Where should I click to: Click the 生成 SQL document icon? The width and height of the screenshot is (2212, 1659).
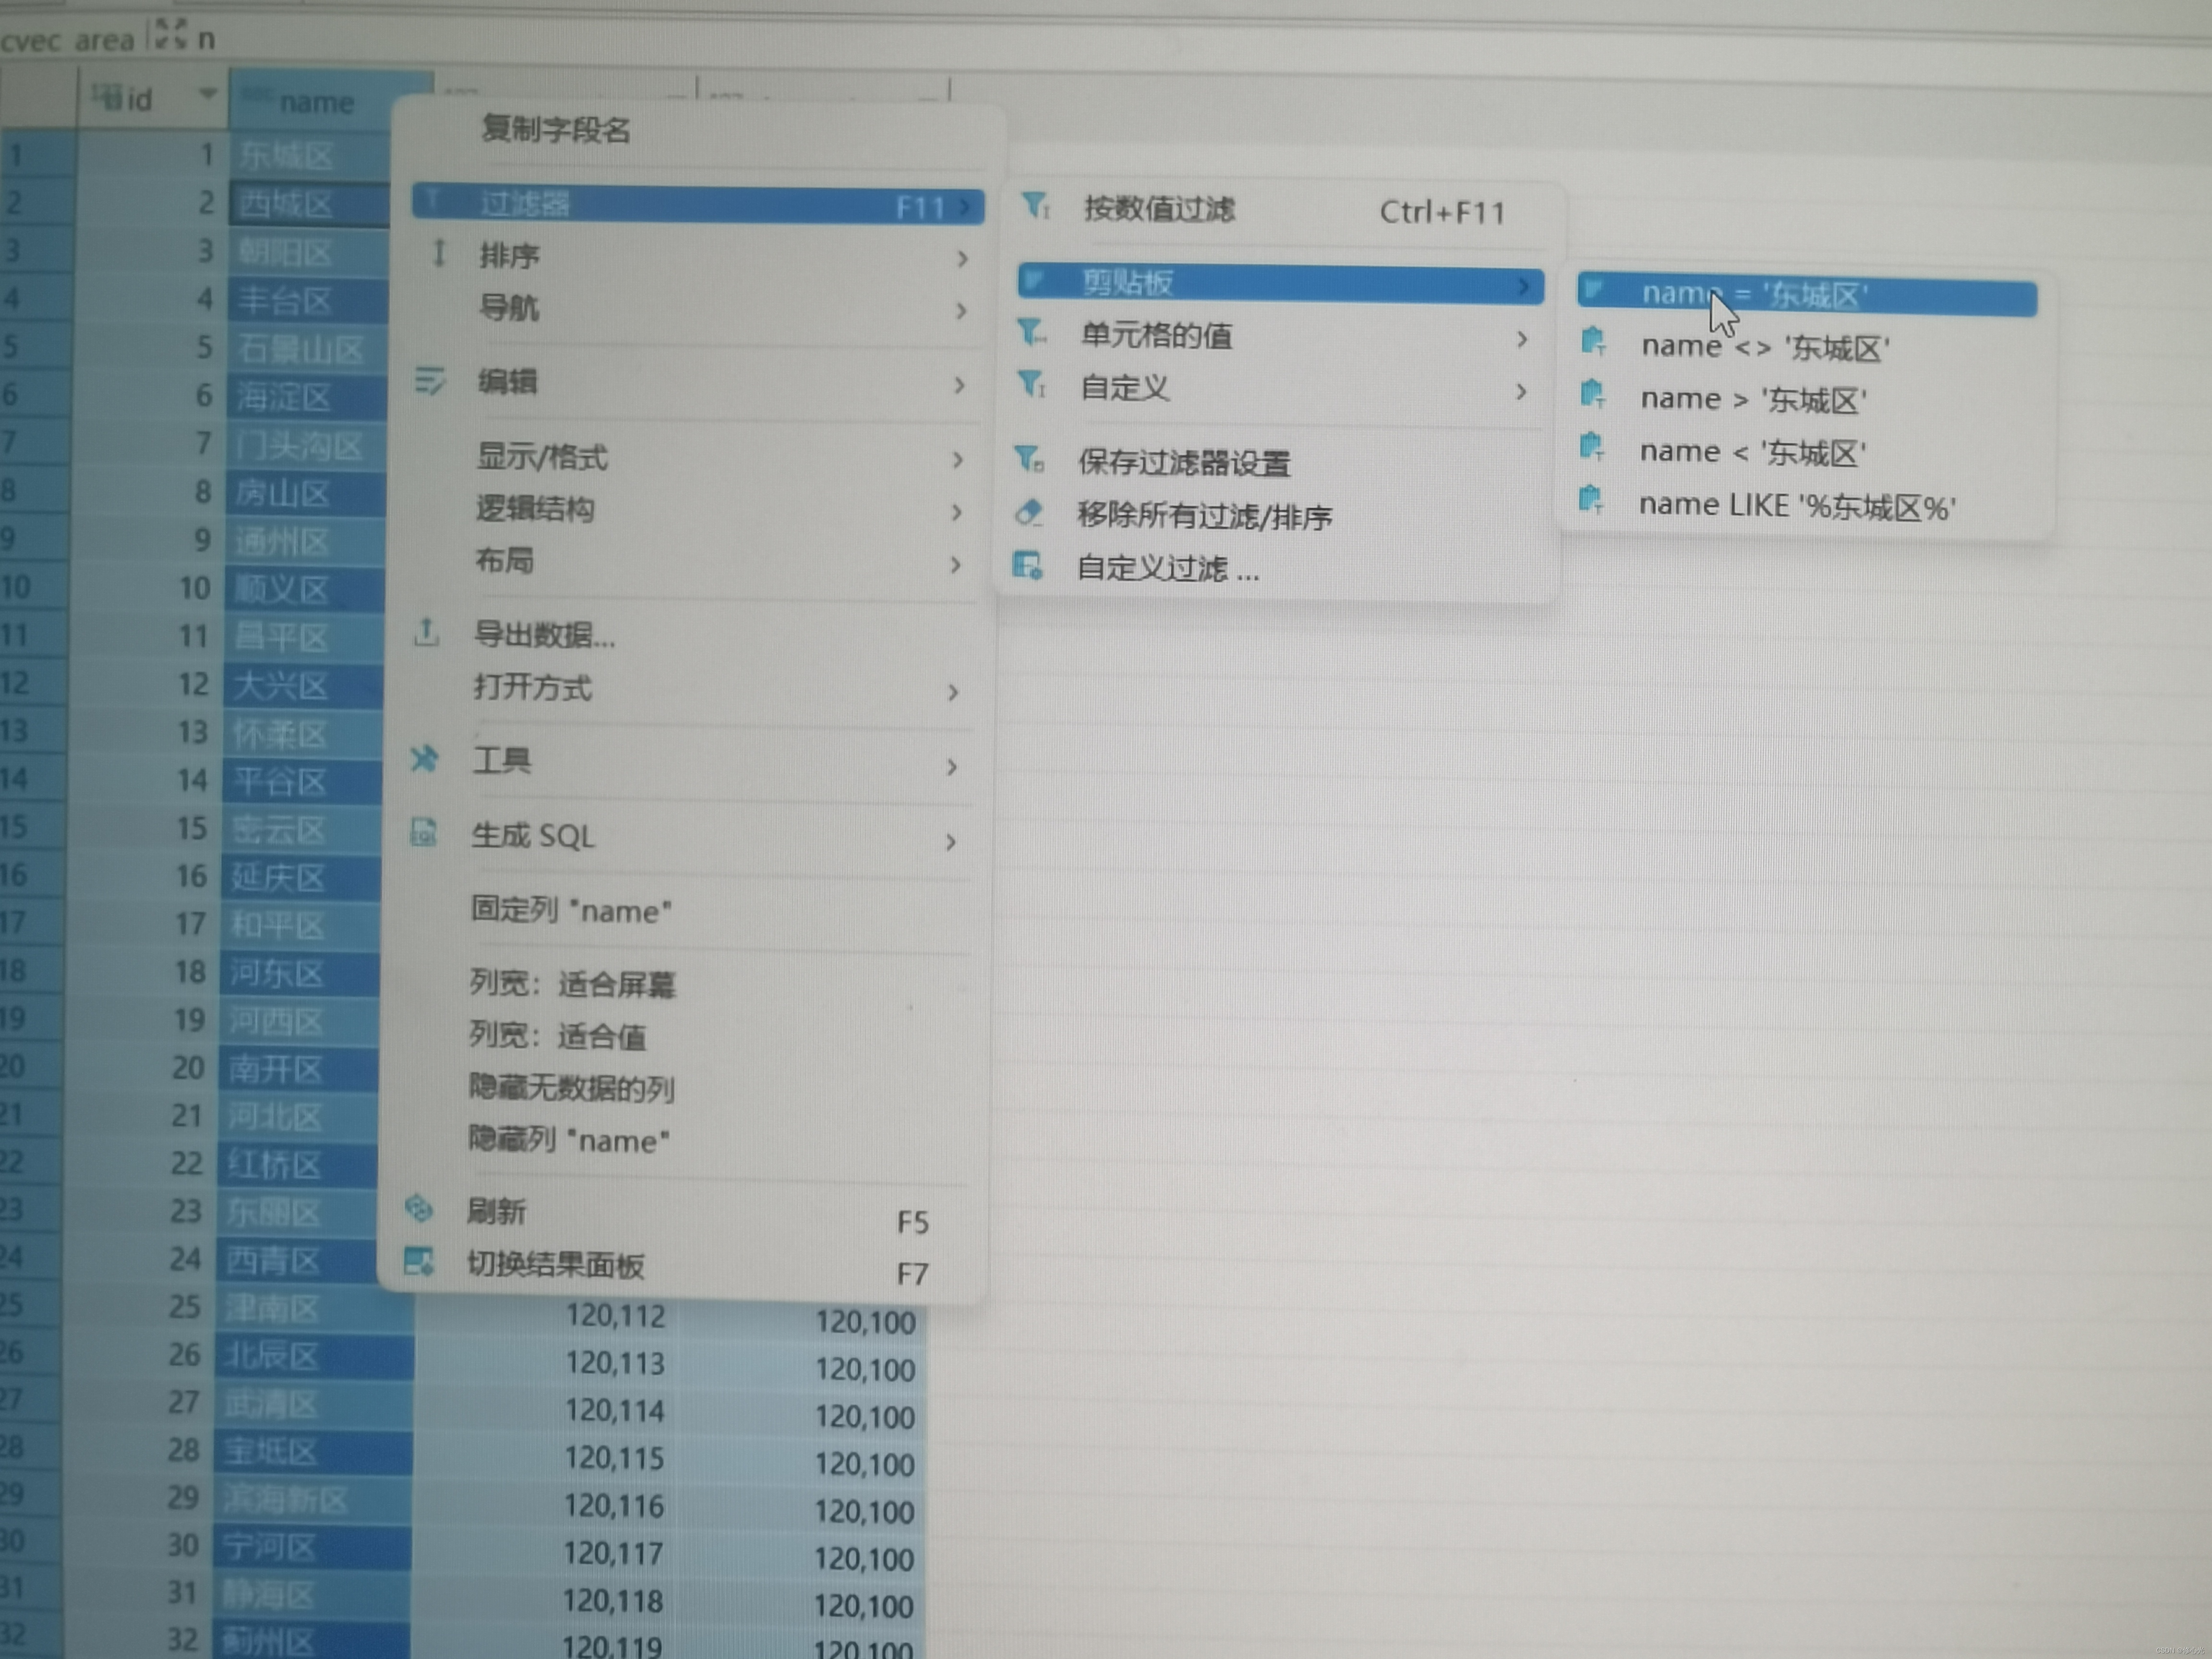(x=424, y=833)
